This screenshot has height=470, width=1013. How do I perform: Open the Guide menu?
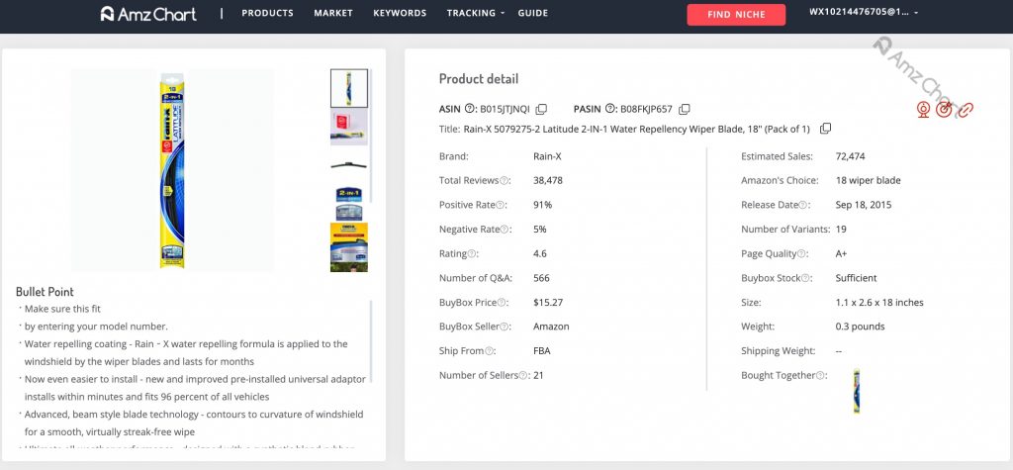point(533,13)
